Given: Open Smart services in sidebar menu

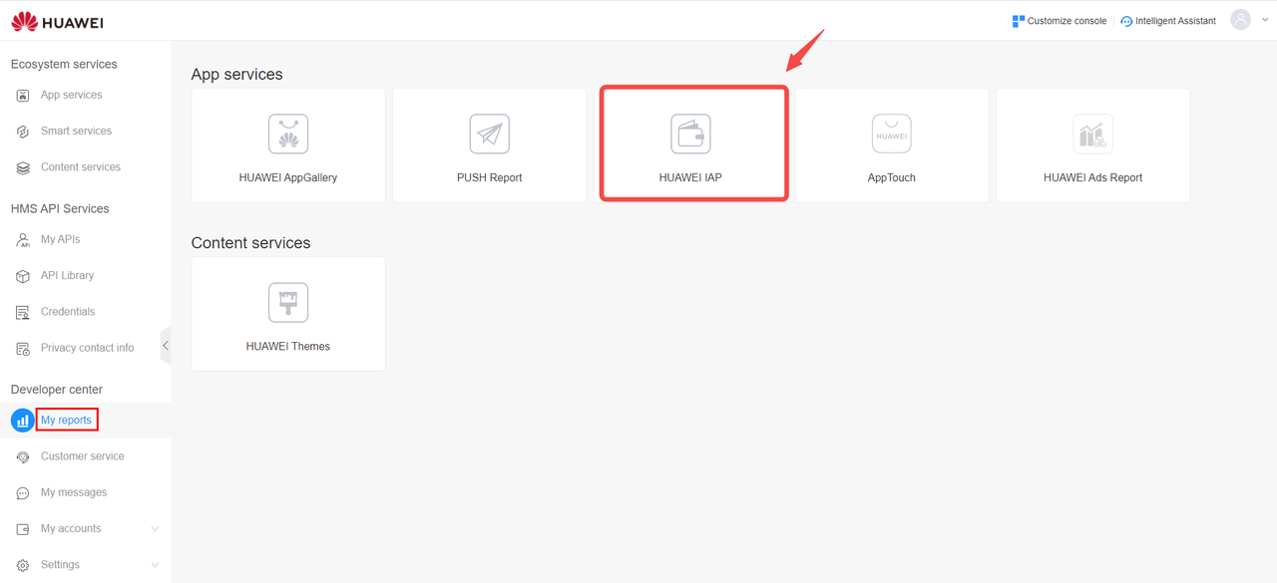Looking at the screenshot, I should (x=76, y=132).
